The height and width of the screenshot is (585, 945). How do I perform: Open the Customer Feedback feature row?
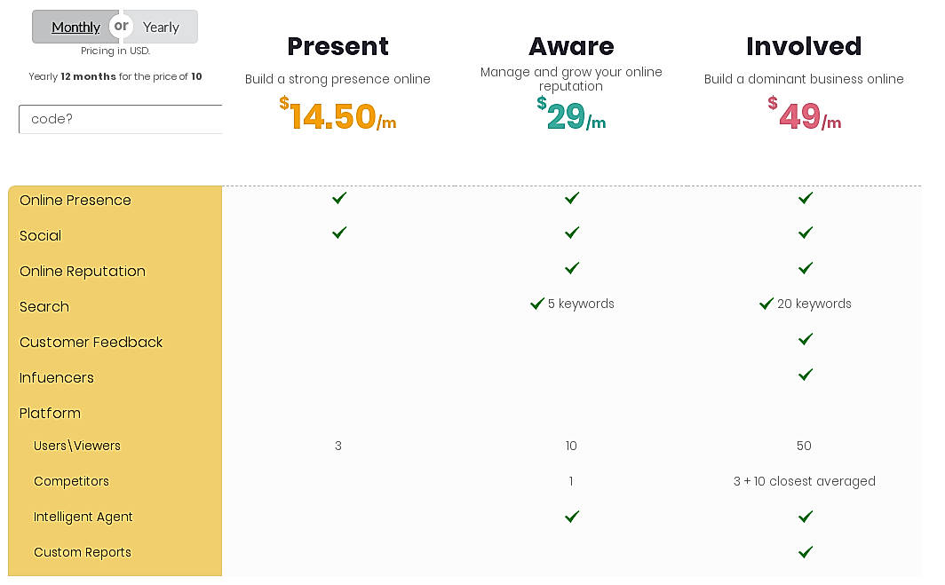pyautogui.click(x=91, y=343)
